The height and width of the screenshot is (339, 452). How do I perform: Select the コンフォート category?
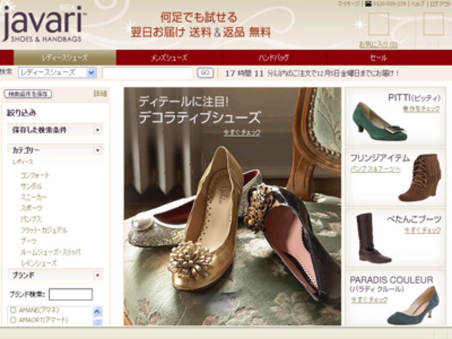[35, 175]
